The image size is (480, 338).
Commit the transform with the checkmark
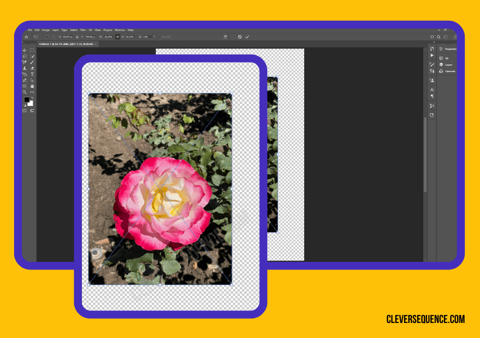click(x=247, y=37)
